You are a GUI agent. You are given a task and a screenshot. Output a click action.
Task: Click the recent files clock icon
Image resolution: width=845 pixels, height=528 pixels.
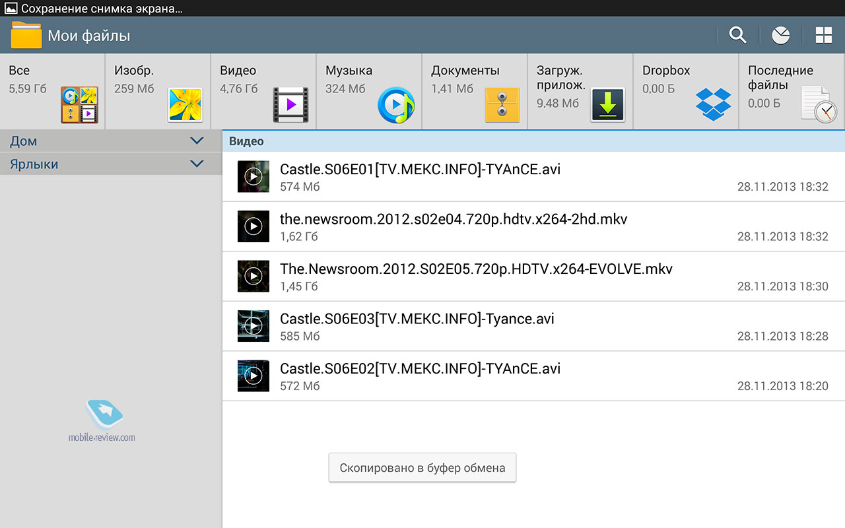click(x=819, y=104)
